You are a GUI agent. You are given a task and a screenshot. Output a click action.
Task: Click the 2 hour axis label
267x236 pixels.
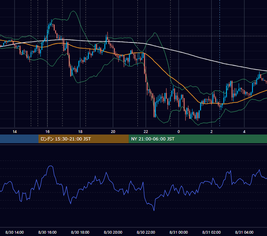(x=212, y=132)
